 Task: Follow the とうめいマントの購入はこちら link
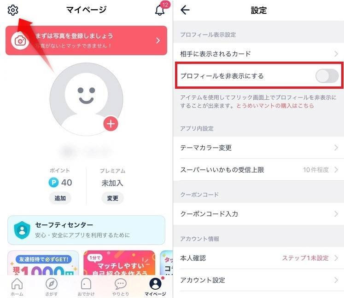[x=275, y=106]
